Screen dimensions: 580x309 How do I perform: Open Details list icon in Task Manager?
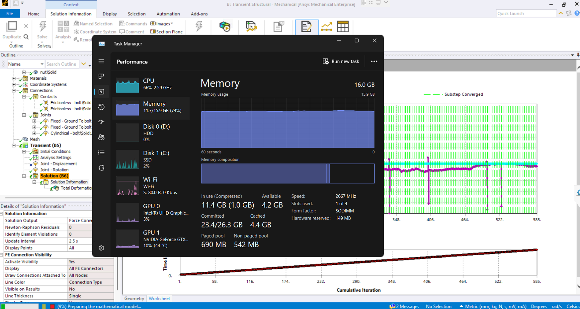pos(101,153)
